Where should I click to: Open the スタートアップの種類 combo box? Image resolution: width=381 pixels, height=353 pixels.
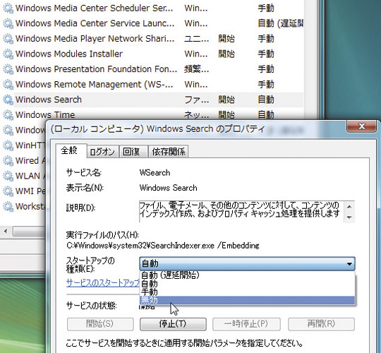247,263
